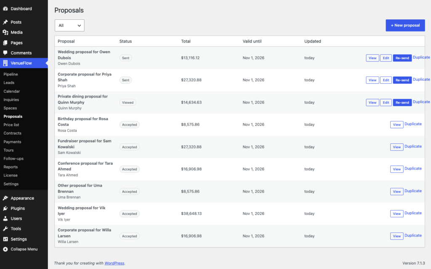Viewport: 431px width, 269px height.
Task: View Owen Dubois wedding proposal
Action: tap(372, 58)
